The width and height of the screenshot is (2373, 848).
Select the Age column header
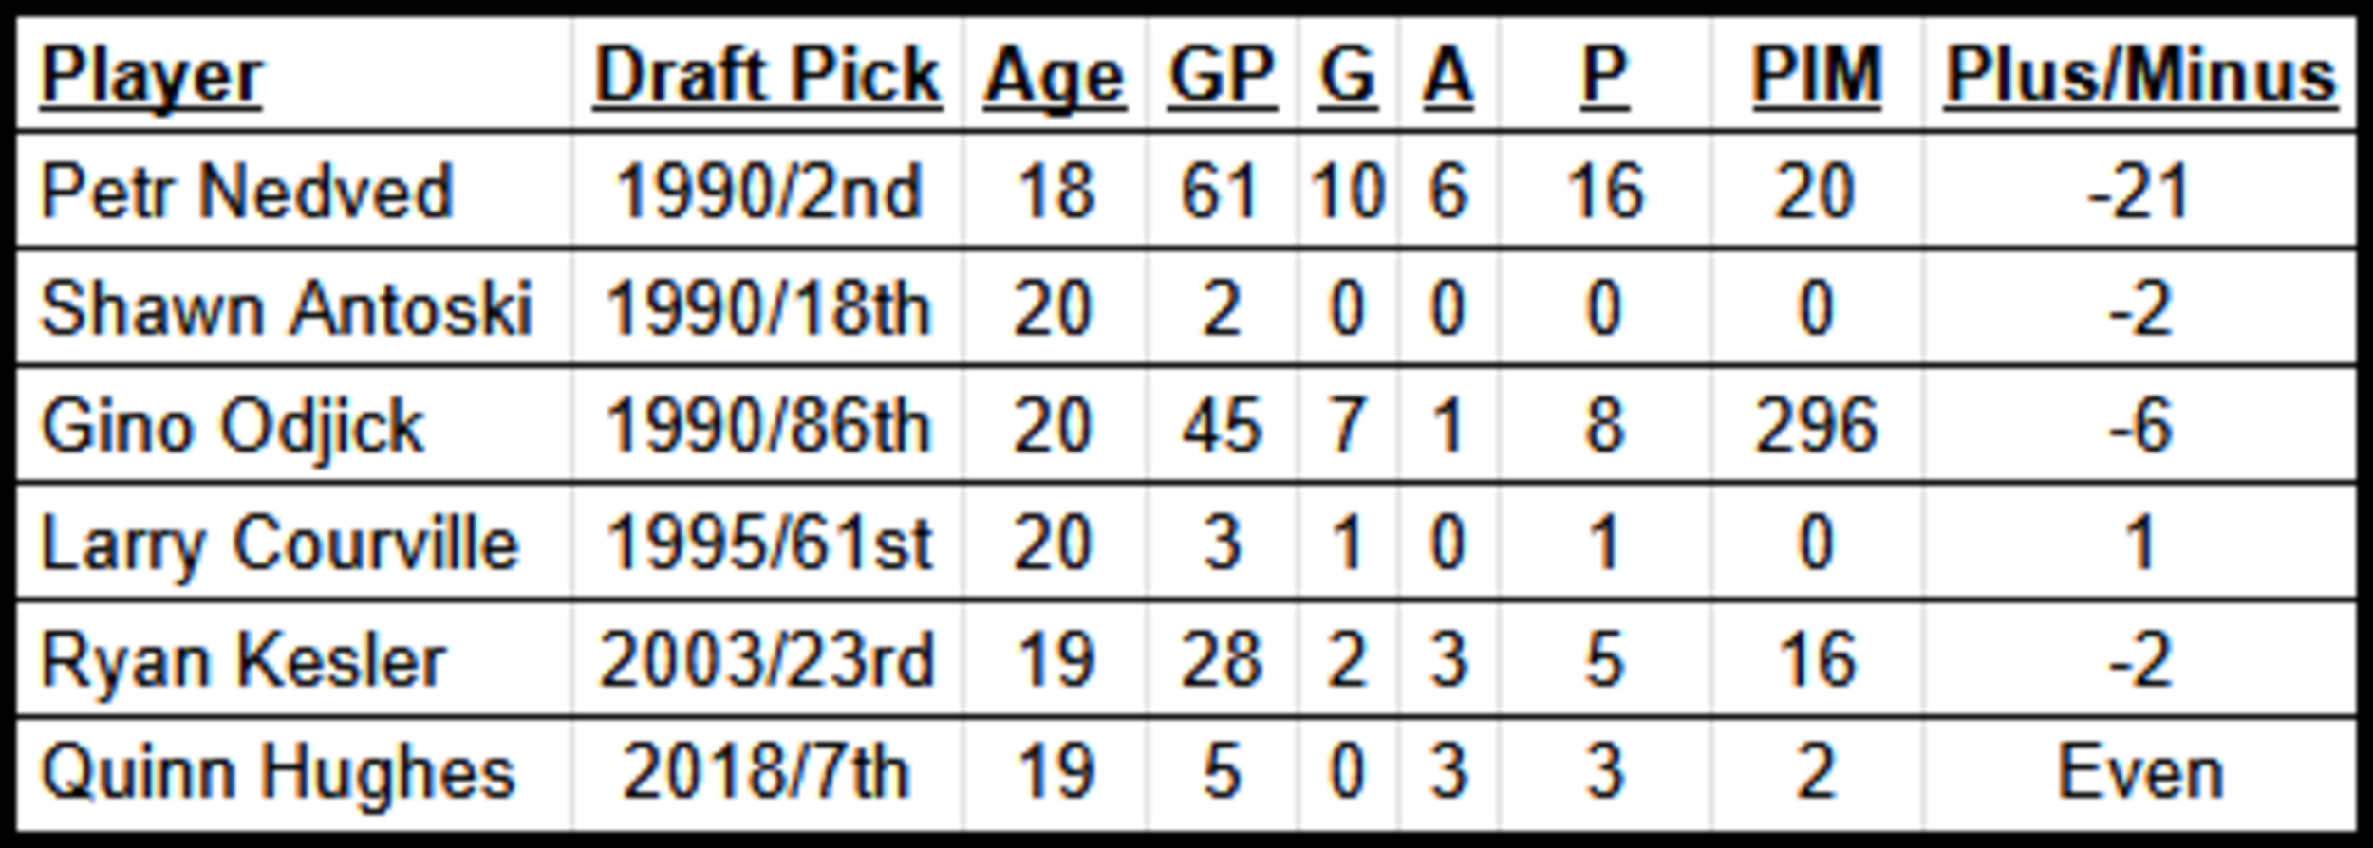click(x=1055, y=76)
